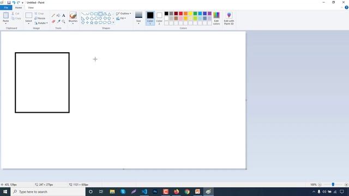349x196 pixels.
Task: Select the Text tool
Action: [x=63, y=15]
